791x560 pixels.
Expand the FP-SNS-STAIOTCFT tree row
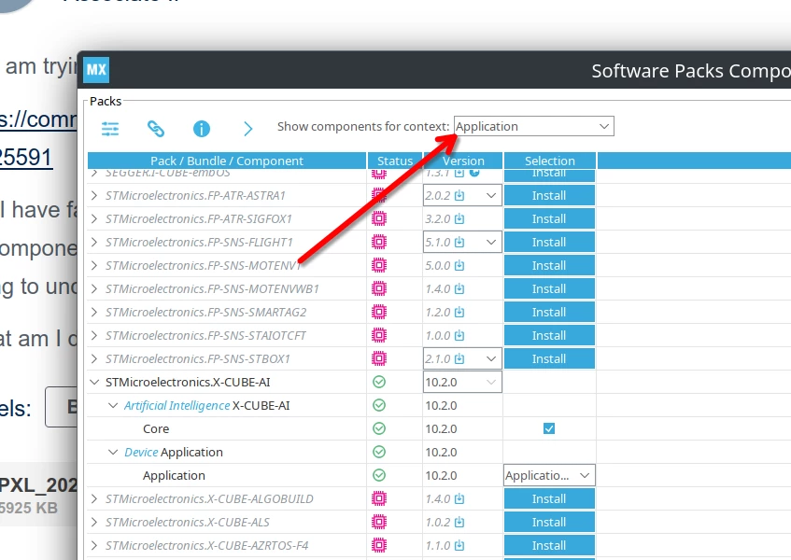[x=94, y=335]
